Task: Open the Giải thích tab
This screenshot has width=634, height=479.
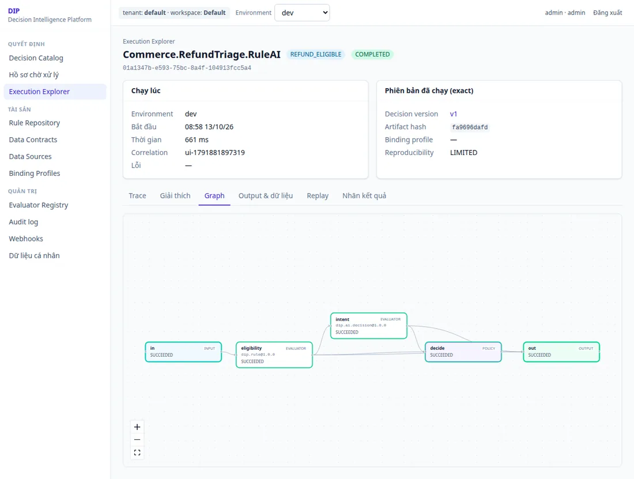Action: point(175,195)
